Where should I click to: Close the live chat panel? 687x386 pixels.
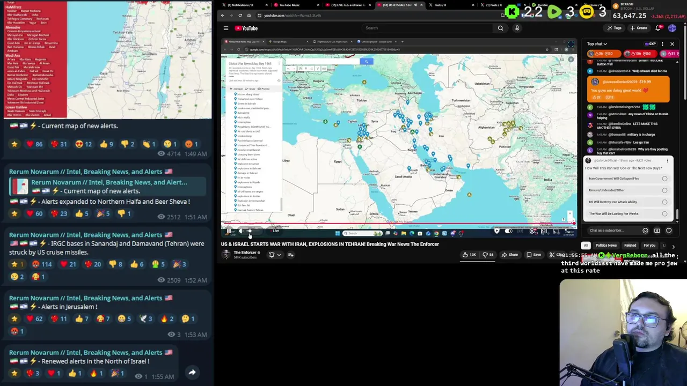672,44
